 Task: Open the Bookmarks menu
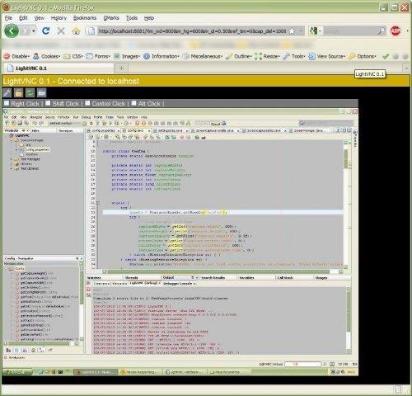(85, 18)
